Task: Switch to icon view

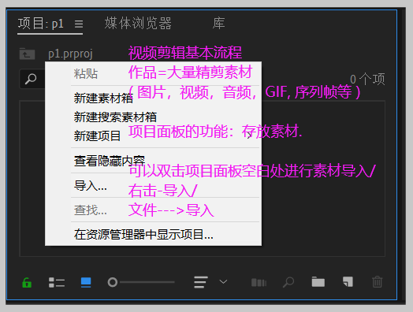Action: click(x=86, y=282)
